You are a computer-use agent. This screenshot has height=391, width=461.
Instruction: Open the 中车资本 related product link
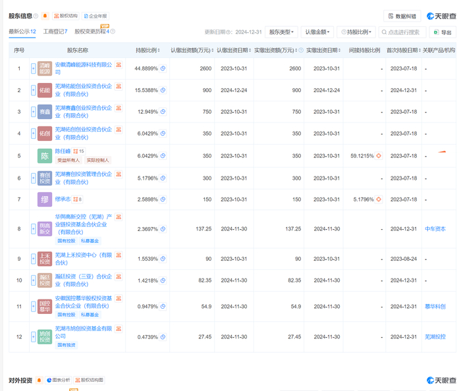[435, 228]
